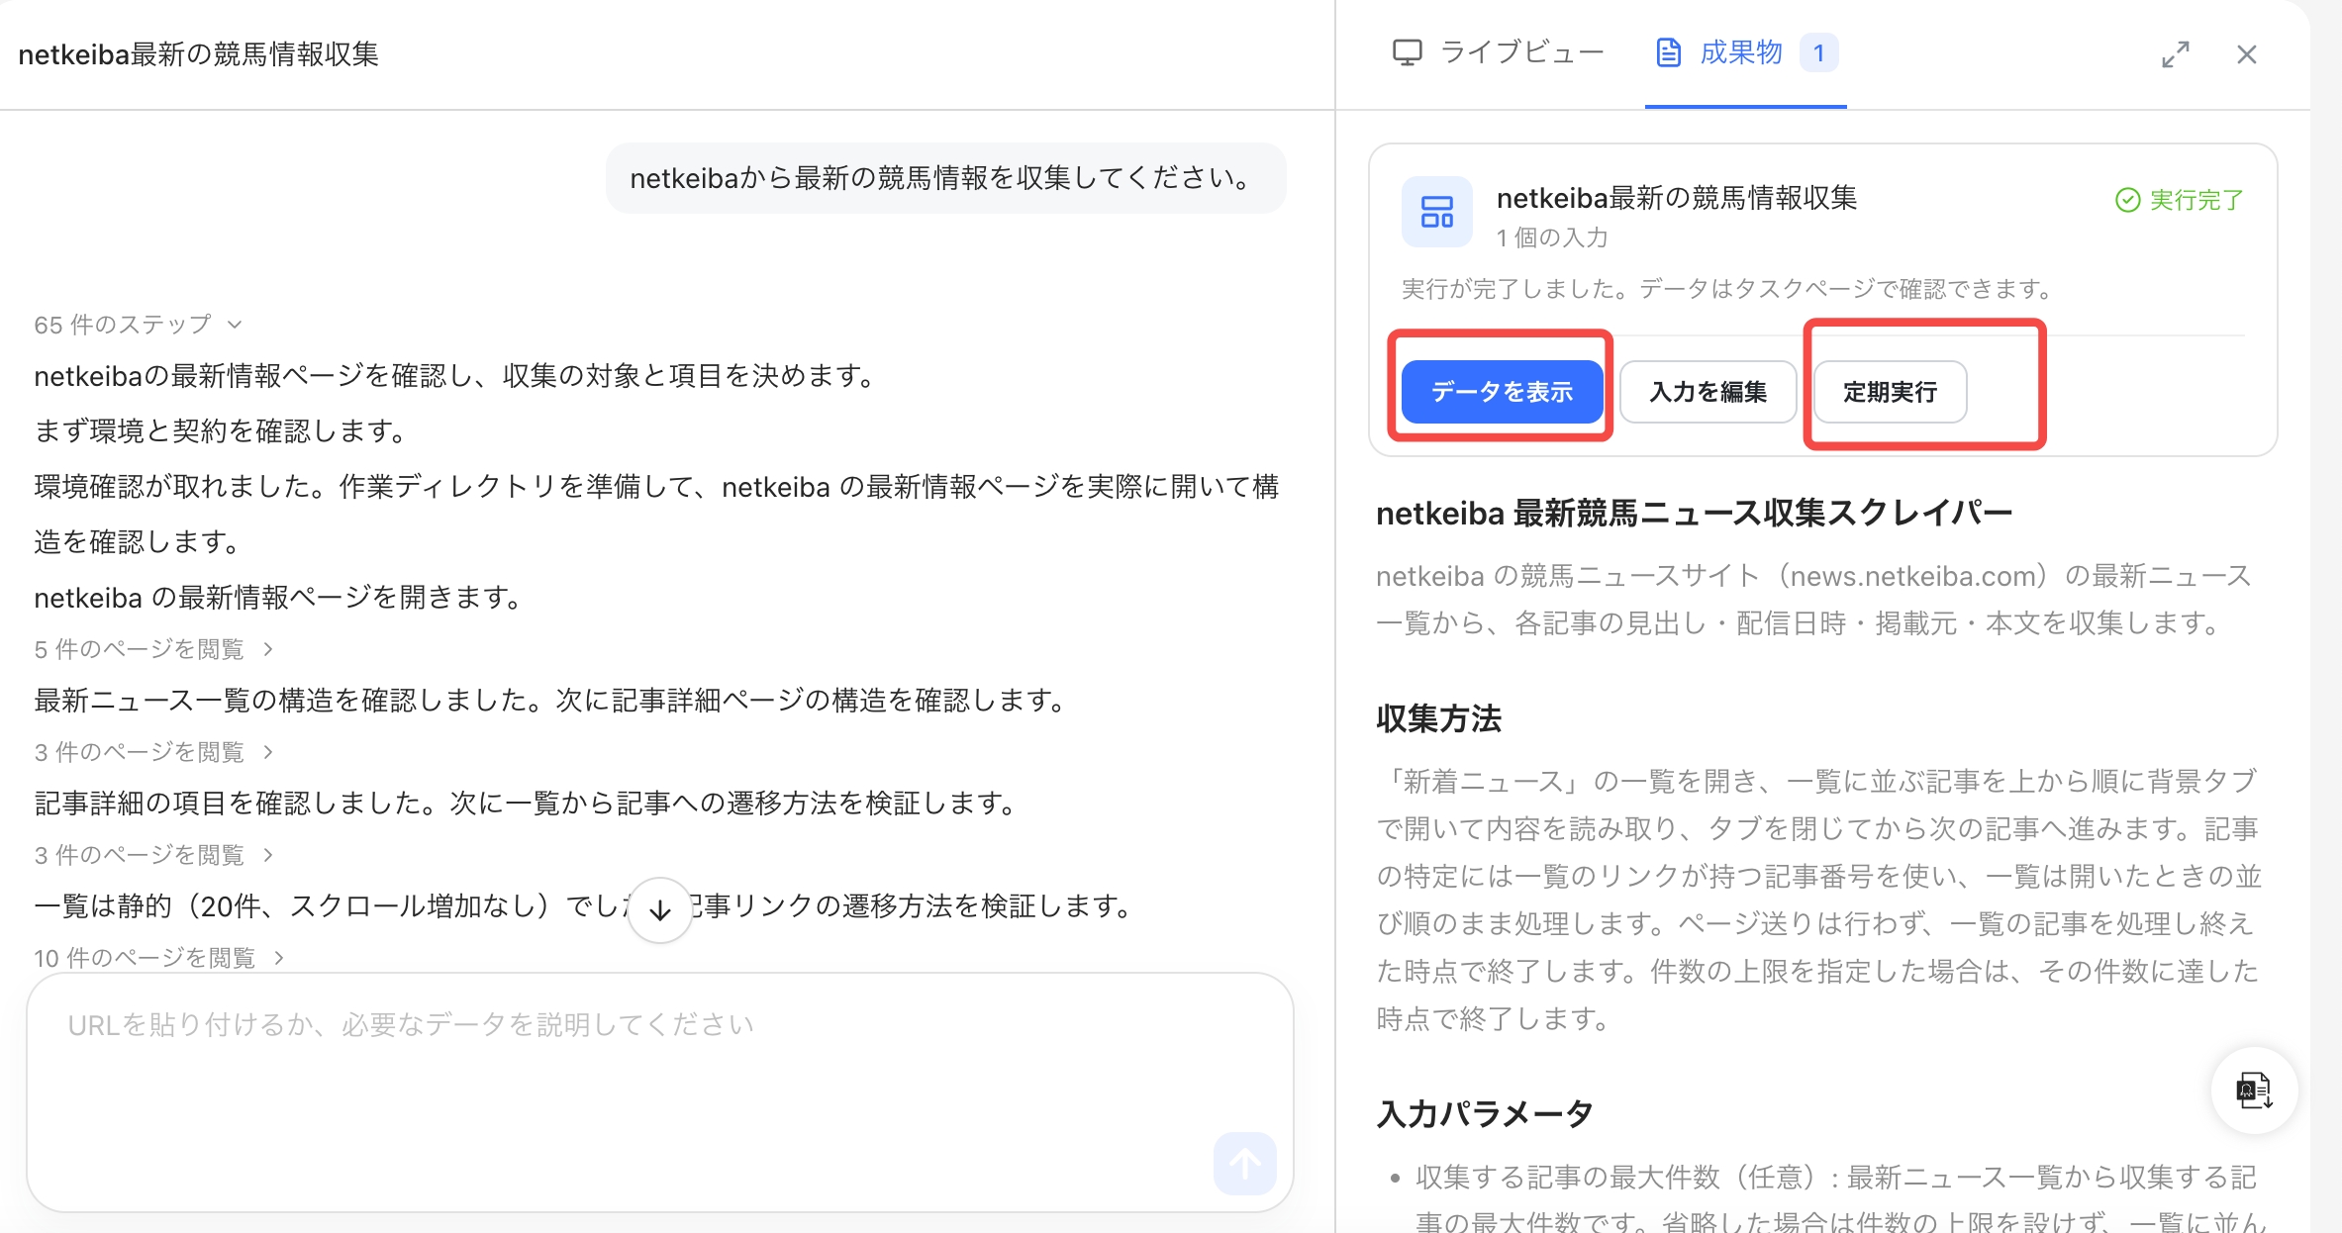2342x1233 pixels.
Task: Click the expand panel arrows icon
Action: coord(2175,54)
